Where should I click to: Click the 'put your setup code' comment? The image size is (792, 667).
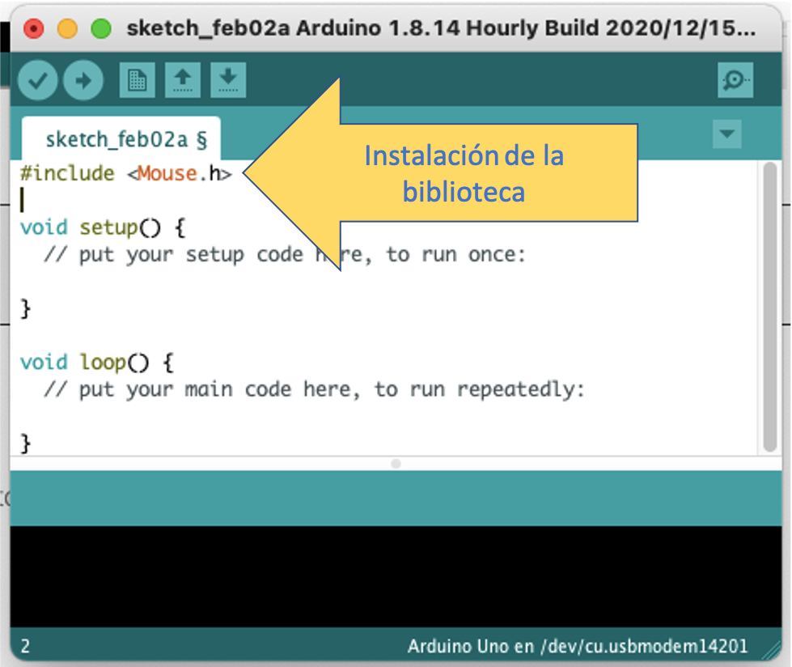coord(285,255)
